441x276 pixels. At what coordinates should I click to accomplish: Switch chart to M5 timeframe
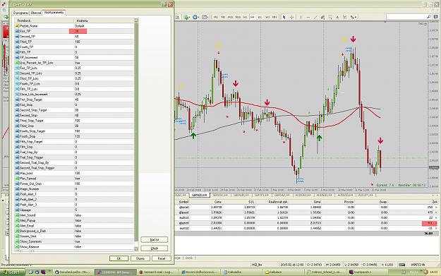click(223, 17)
